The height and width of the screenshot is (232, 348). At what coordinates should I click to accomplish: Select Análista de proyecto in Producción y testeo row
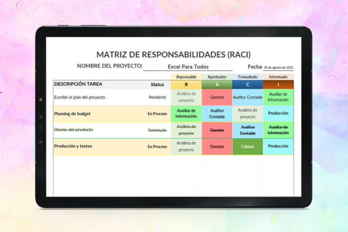click(186, 147)
